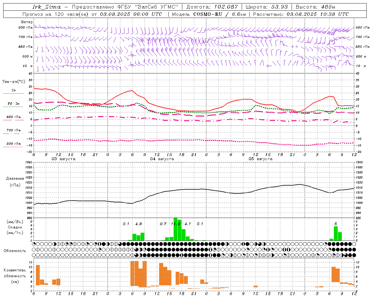371x296 pixels.
Task: Click the "(гПа)" pressure unit label
Action: [x=15, y=185]
